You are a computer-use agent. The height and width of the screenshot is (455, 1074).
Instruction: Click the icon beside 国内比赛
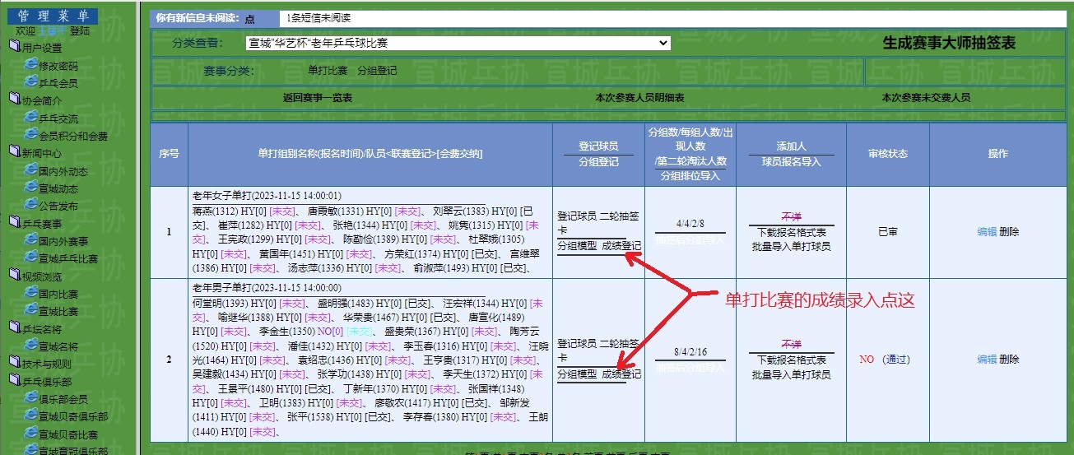point(30,294)
